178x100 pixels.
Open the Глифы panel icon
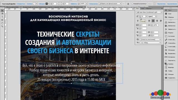(x=166, y=71)
